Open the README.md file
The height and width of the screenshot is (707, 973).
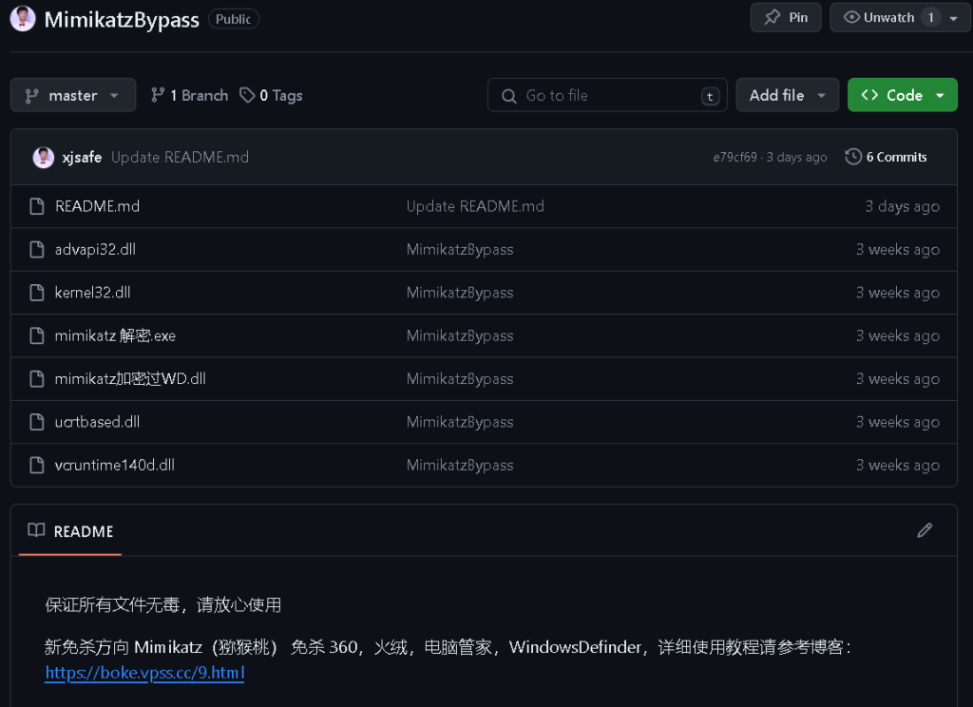(x=98, y=206)
